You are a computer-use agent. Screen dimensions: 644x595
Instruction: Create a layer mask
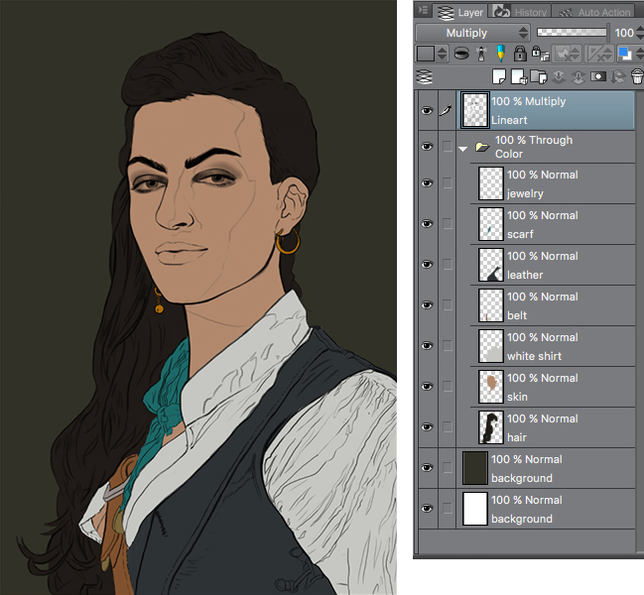click(x=598, y=76)
